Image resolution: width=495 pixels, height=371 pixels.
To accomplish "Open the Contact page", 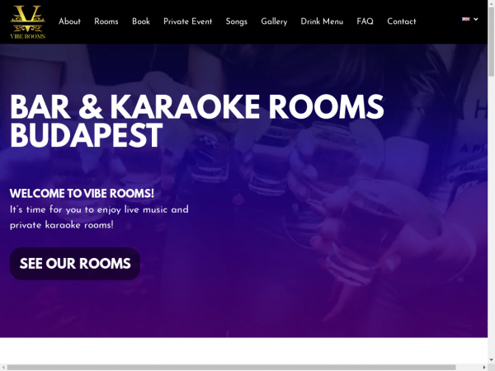I will (402, 21).
